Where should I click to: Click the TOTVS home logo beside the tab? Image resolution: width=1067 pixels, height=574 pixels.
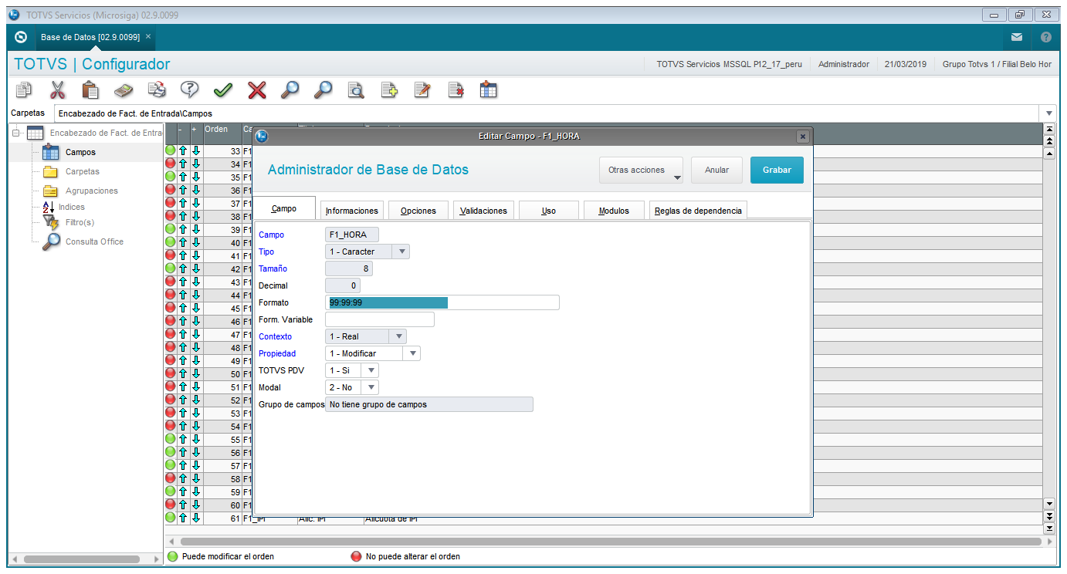[21, 37]
